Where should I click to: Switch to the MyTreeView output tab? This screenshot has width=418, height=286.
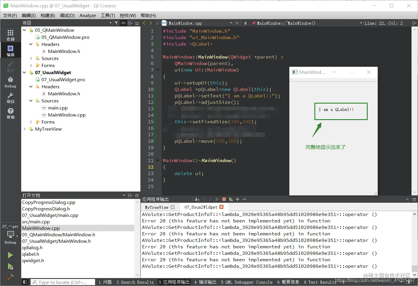click(x=157, y=207)
